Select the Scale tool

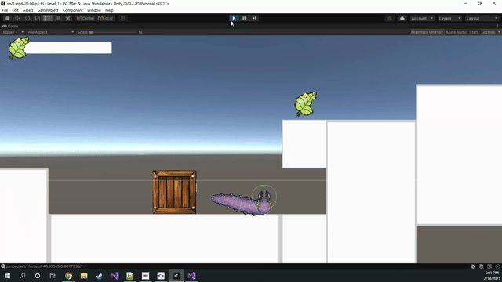coord(38,18)
